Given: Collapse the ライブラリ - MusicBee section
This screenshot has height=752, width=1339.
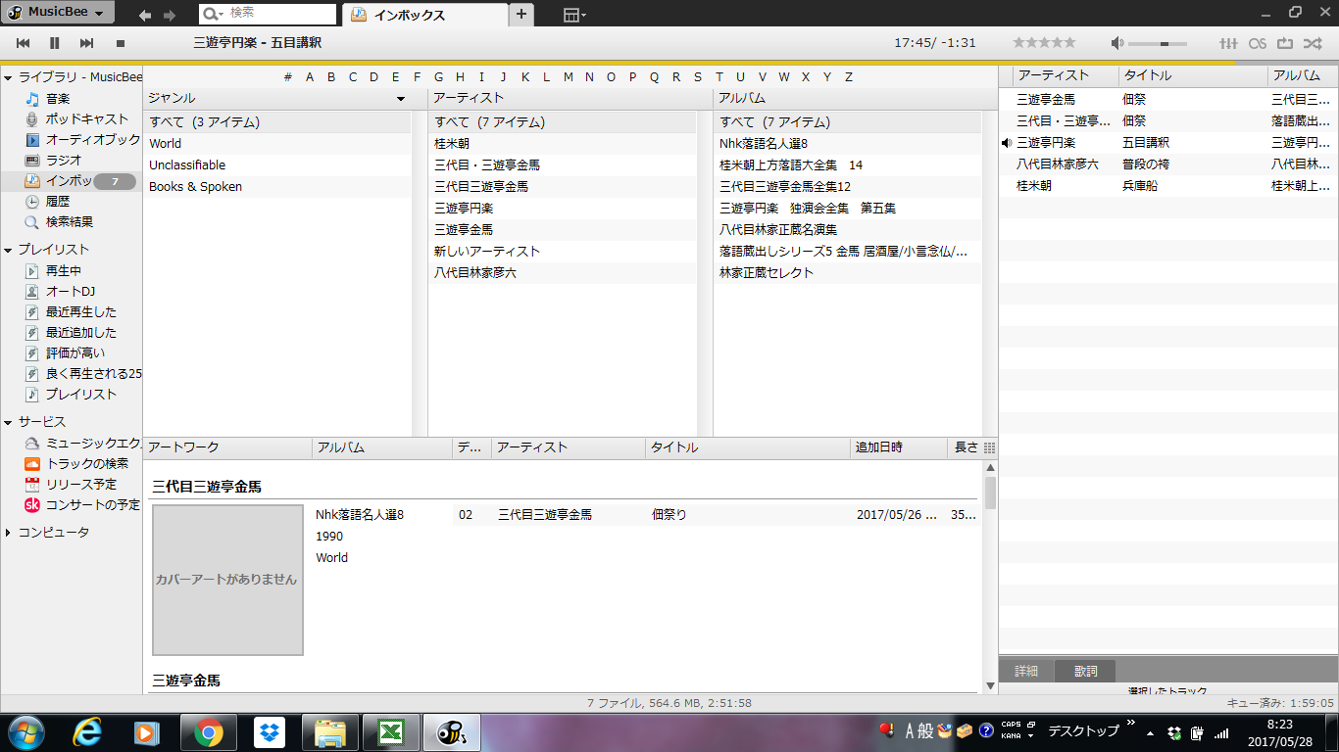Looking at the screenshot, I should tap(9, 77).
